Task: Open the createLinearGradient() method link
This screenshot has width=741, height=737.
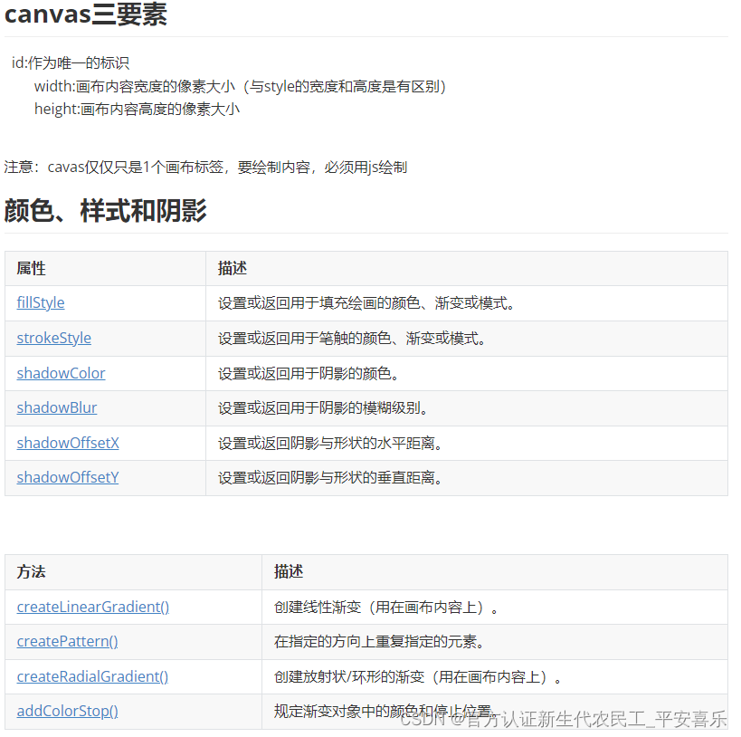Action: [92, 607]
